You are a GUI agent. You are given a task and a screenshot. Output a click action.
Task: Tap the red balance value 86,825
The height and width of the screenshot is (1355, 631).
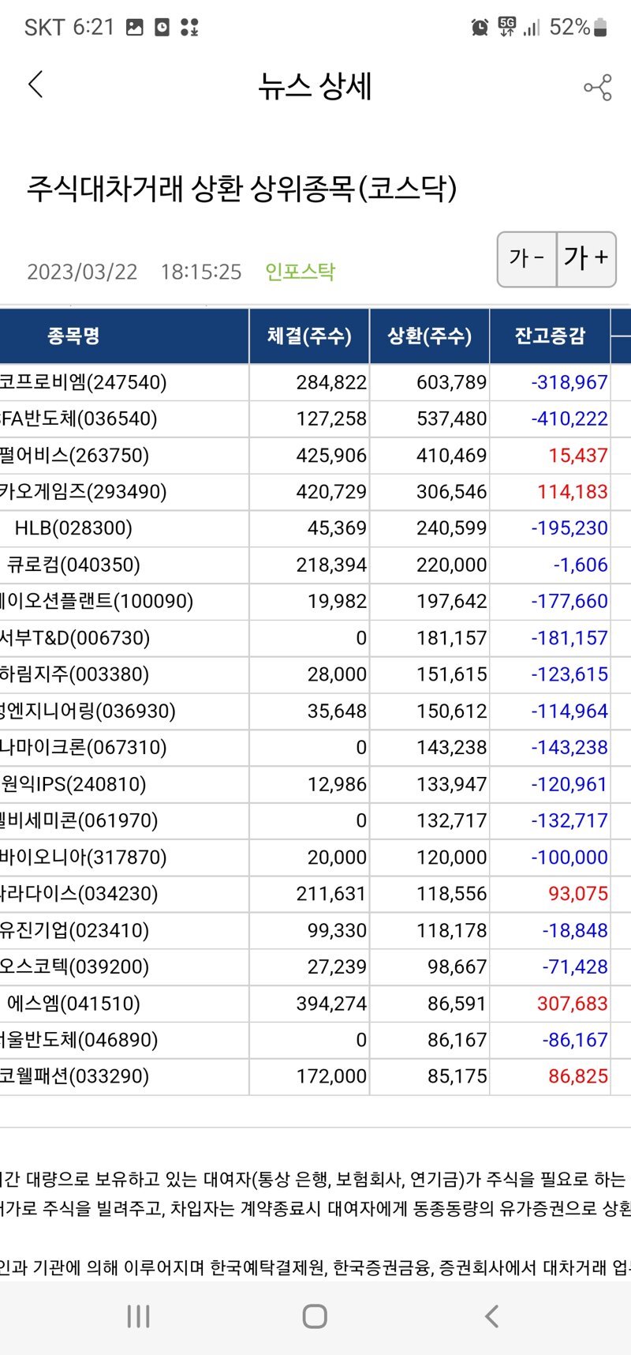point(578,1077)
